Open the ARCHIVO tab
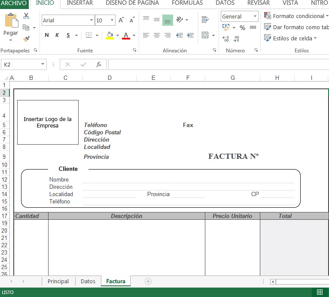Image resolution: width=329 pixels, height=297 pixels. [14, 3]
